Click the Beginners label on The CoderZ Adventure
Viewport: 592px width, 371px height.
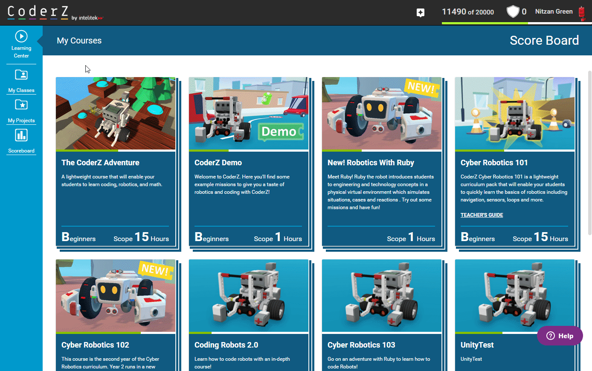tap(78, 237)
